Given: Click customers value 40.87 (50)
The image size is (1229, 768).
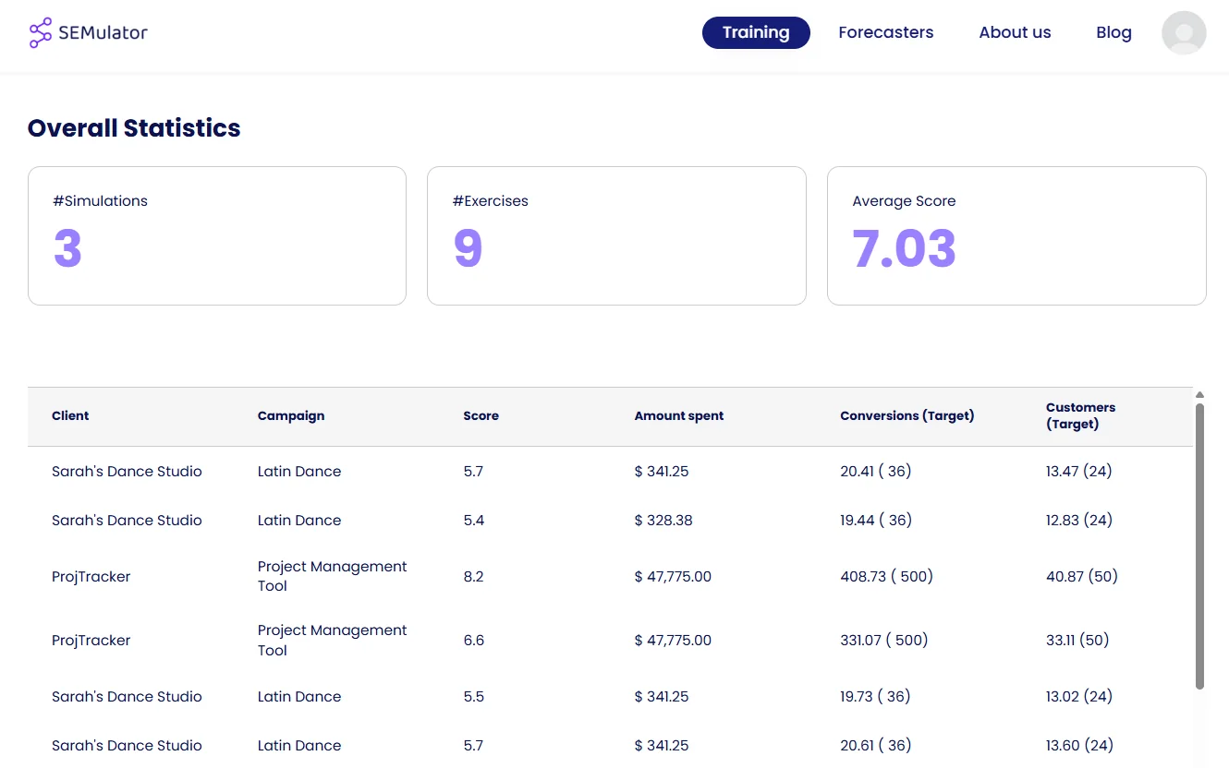Looking at the screenshot, I should click(x=1082, y=577).
